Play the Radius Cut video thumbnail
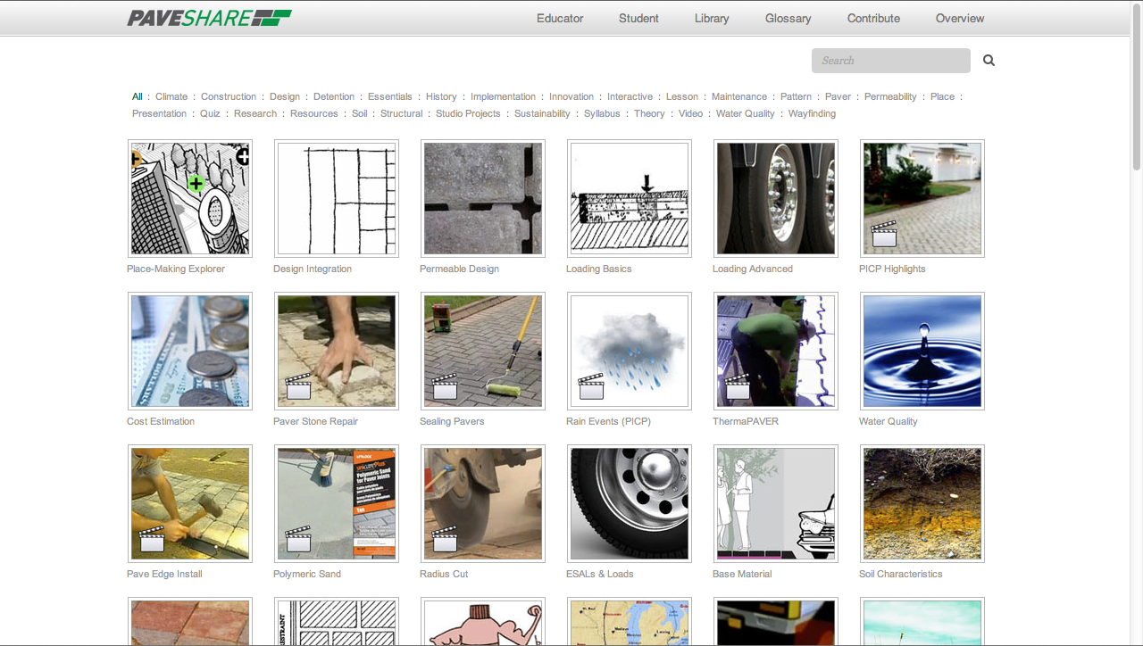This screenshot has width=1143, height=646. [x=483, y=503]
